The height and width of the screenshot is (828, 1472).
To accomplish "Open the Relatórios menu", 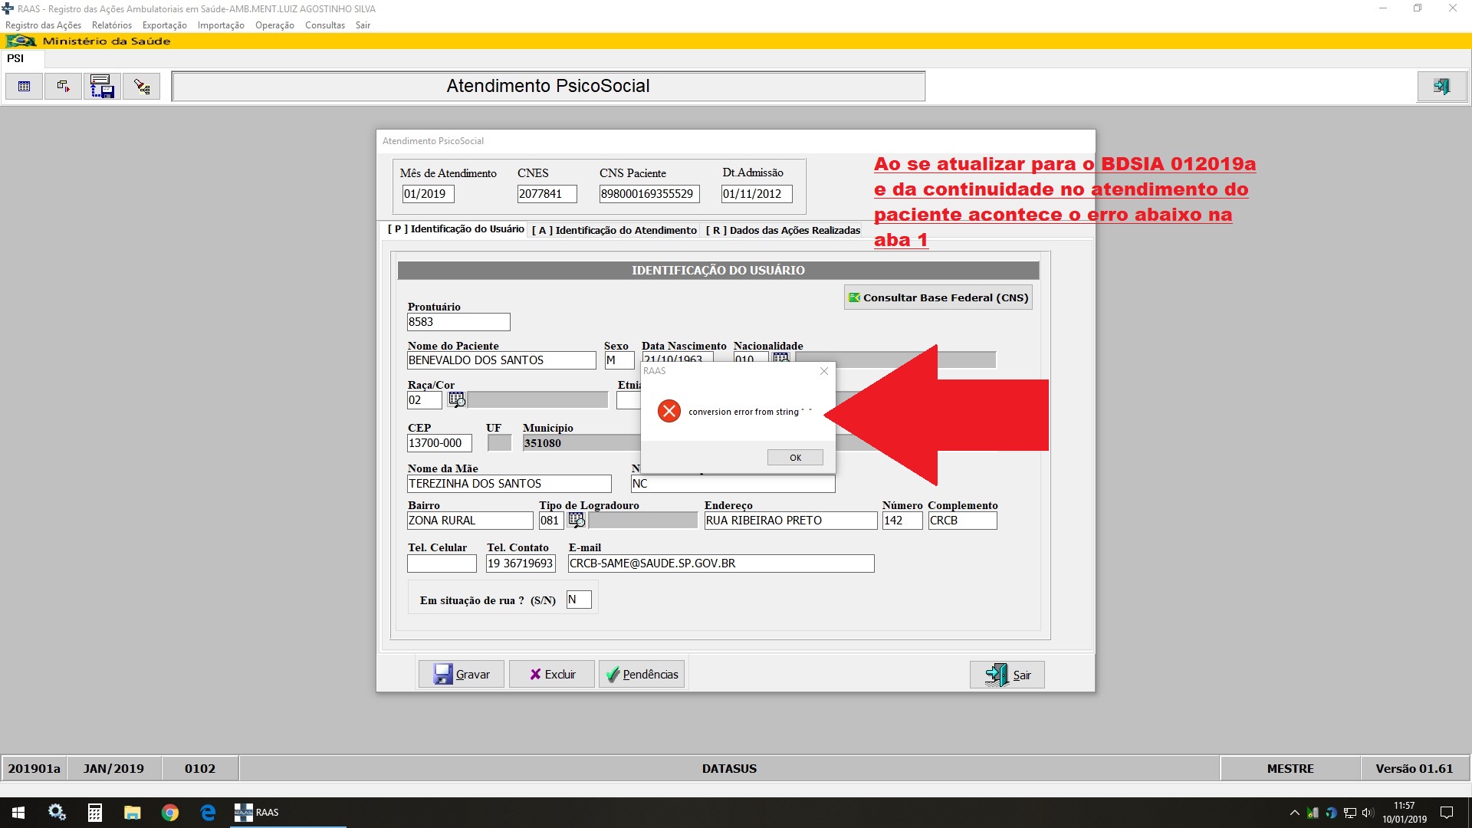I will click(x=112, y=25).
